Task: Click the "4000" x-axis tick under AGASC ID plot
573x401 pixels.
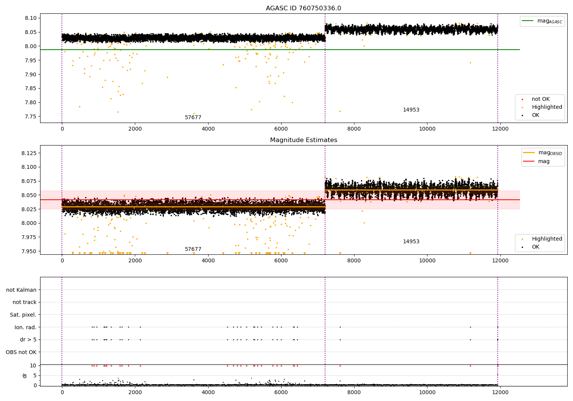Action: [x=208, y=129]
